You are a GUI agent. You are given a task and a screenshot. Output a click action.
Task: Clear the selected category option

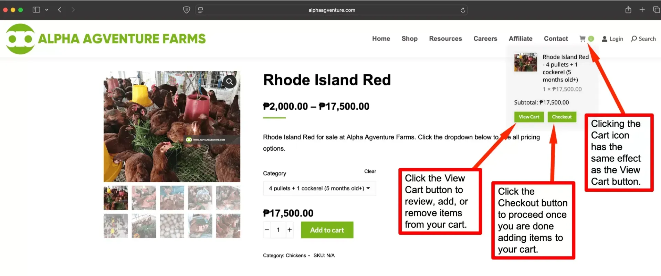pyautogui.click(x=370, y=171)
